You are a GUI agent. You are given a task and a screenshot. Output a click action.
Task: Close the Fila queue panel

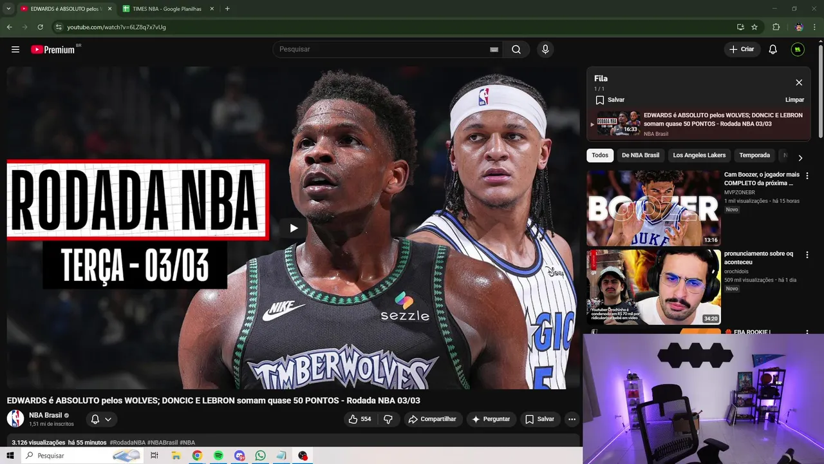pyautogui.click(x=799, y=82)
